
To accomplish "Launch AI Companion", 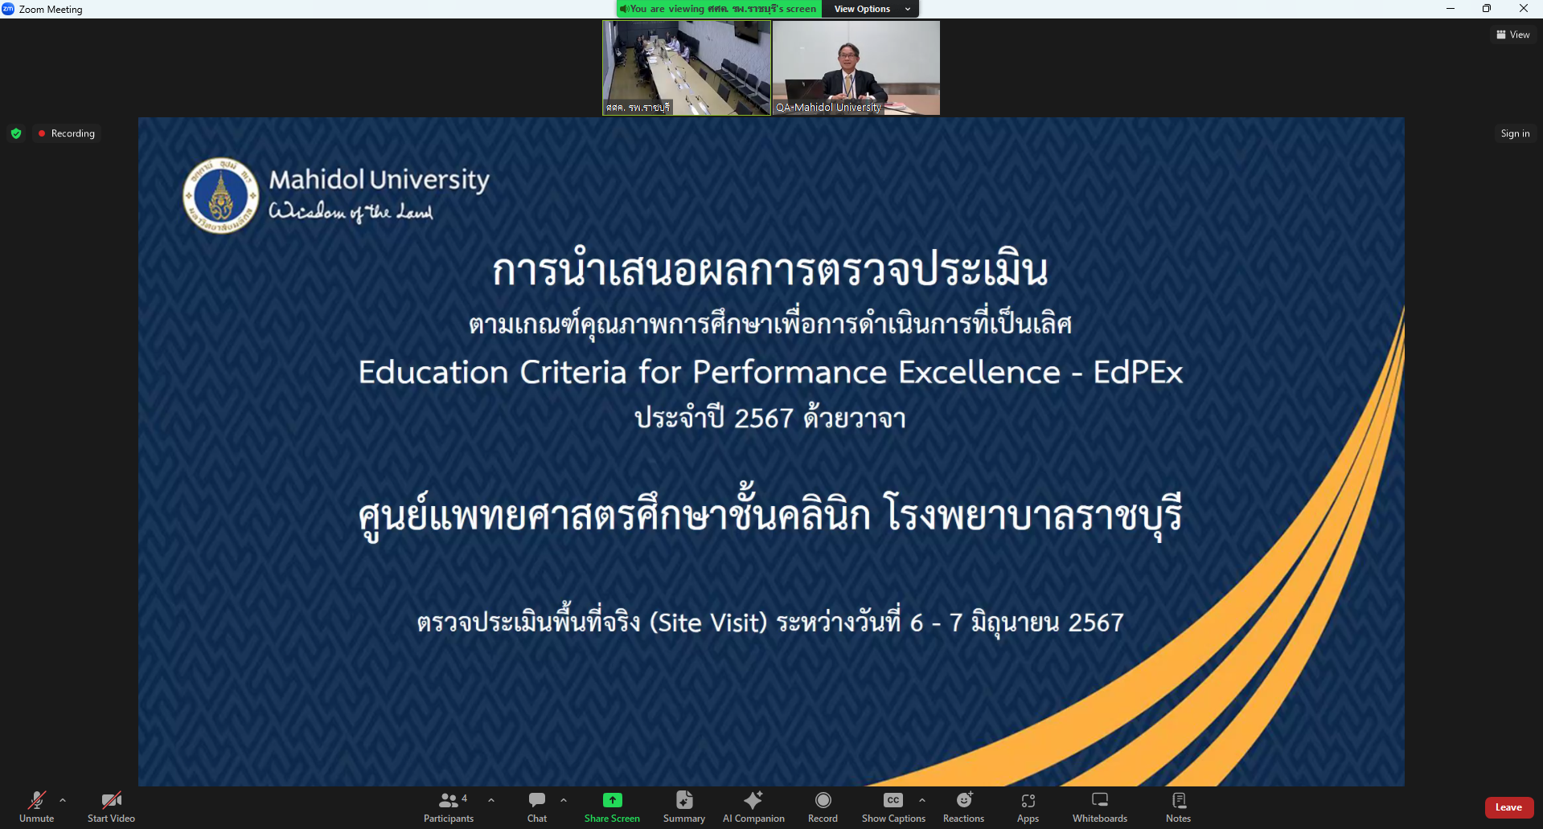I will [753, 807].
